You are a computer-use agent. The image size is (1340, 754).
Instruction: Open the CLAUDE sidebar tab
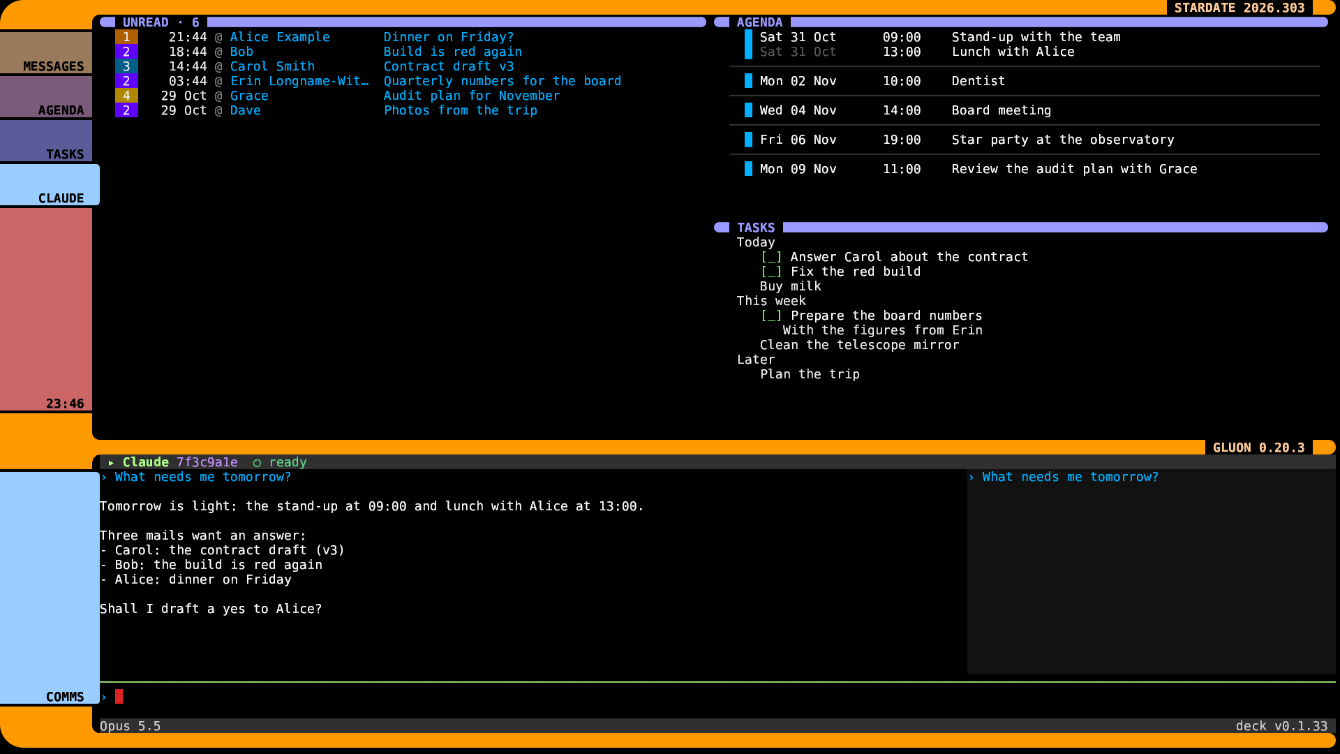[50, 184]
